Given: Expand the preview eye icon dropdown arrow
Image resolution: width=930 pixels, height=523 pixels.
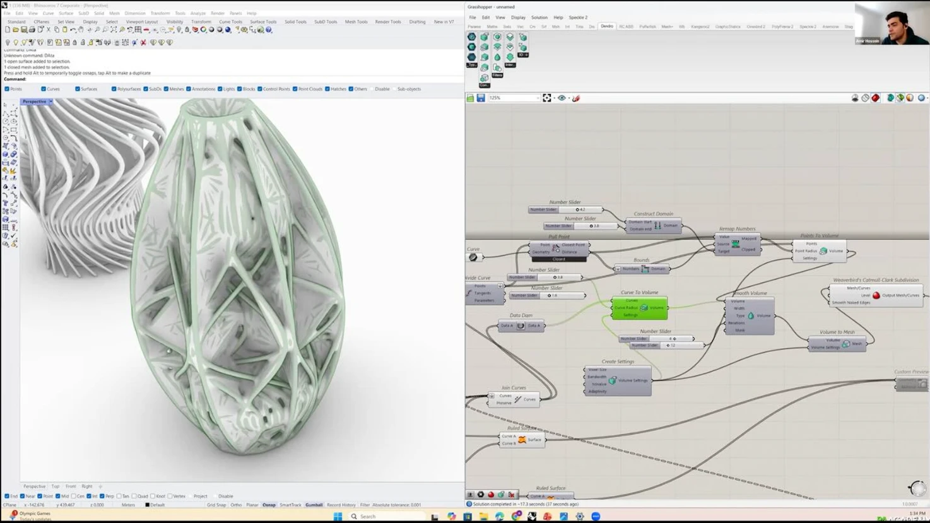Looking at the screenshot, I should [x=568, y=98].
